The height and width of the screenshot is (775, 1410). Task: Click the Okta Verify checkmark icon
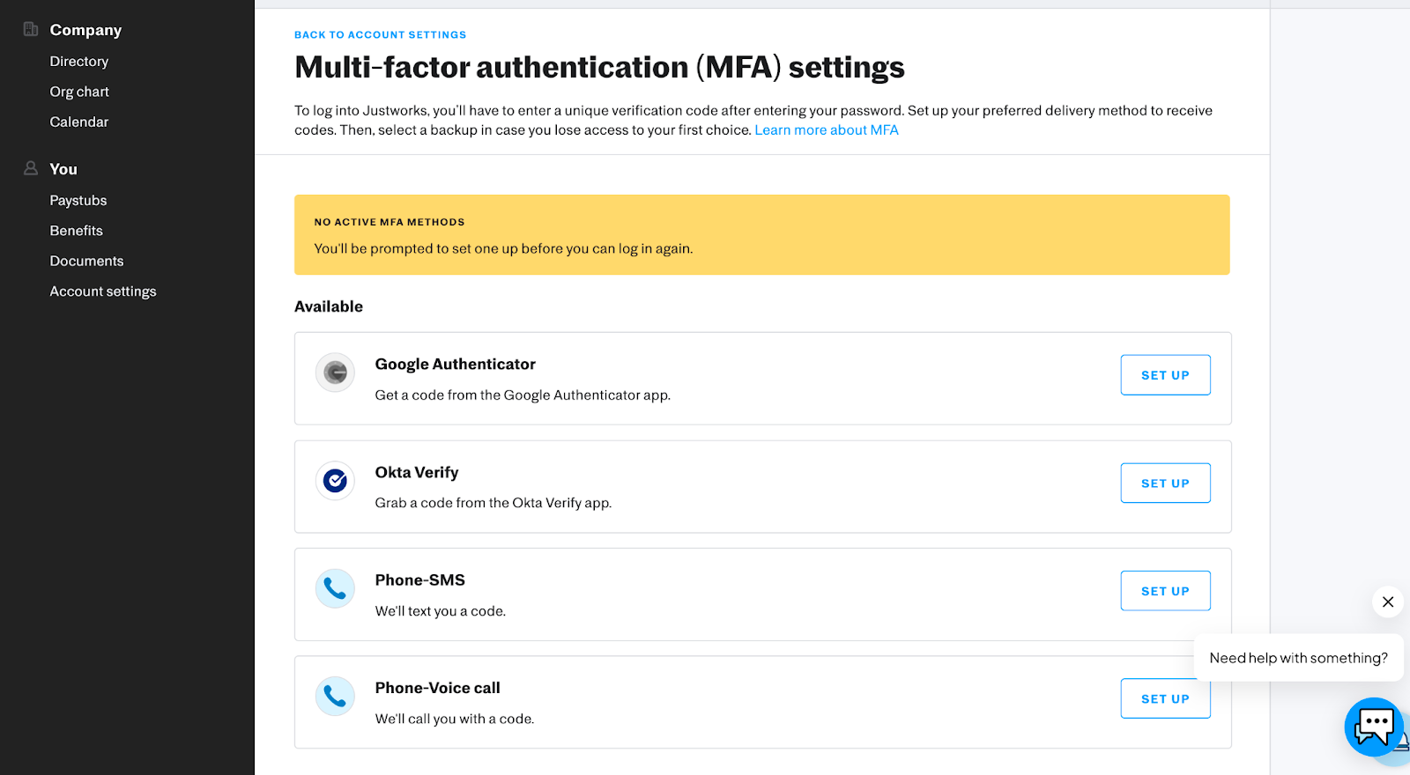[335, 481]
